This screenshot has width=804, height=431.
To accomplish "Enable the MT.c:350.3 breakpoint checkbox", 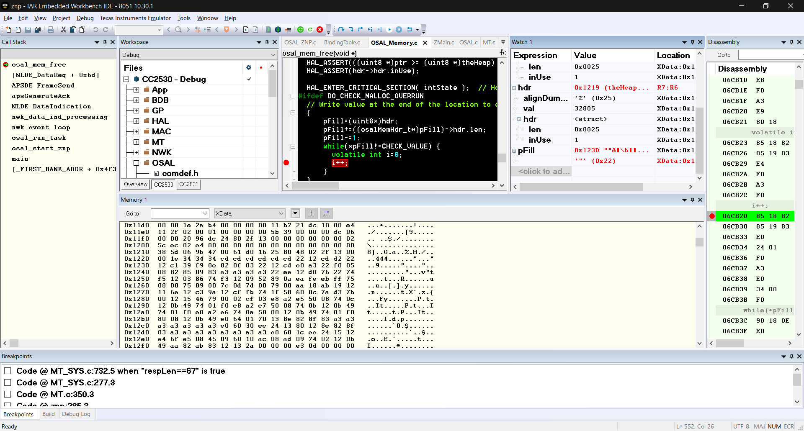I will tap(8, 395).
